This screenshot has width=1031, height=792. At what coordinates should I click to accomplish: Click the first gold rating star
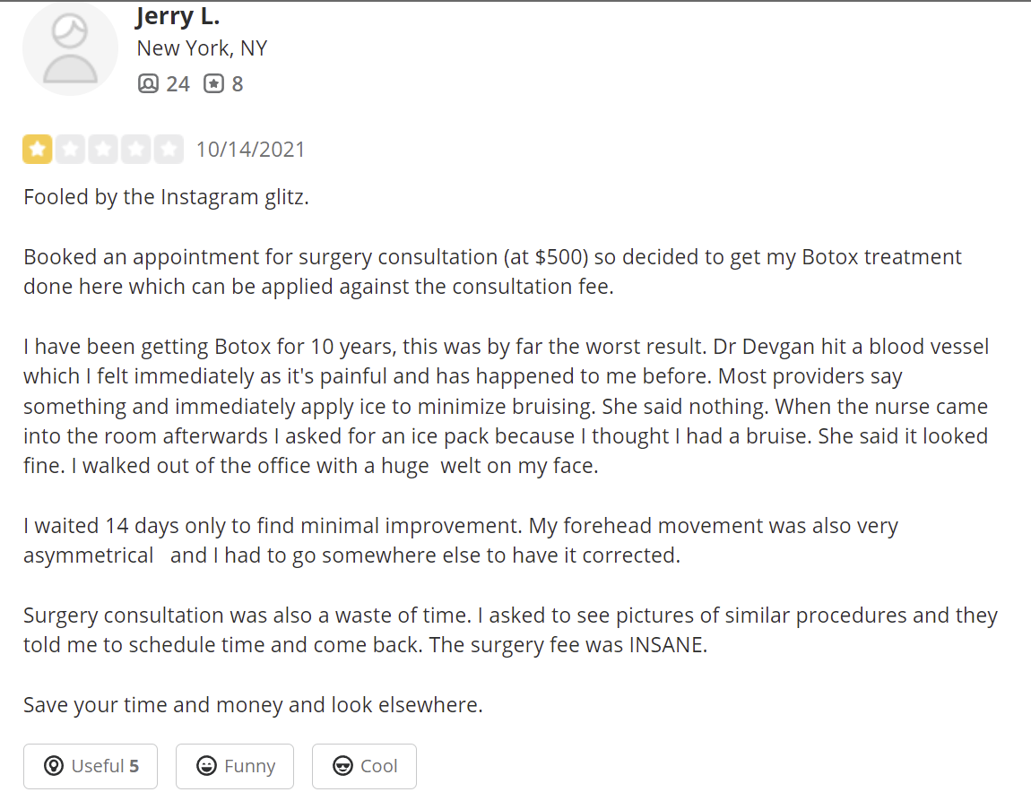[x=38, y=150]
